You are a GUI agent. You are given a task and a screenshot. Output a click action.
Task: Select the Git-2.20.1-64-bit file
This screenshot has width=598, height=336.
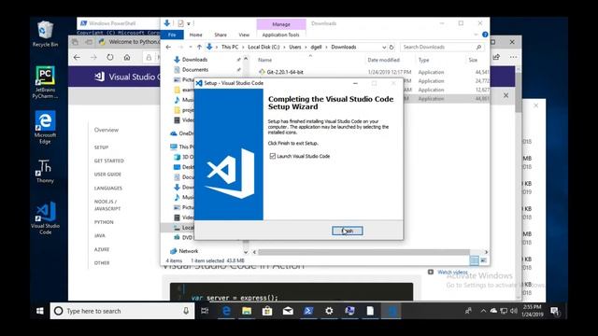[x=285, y=72]
